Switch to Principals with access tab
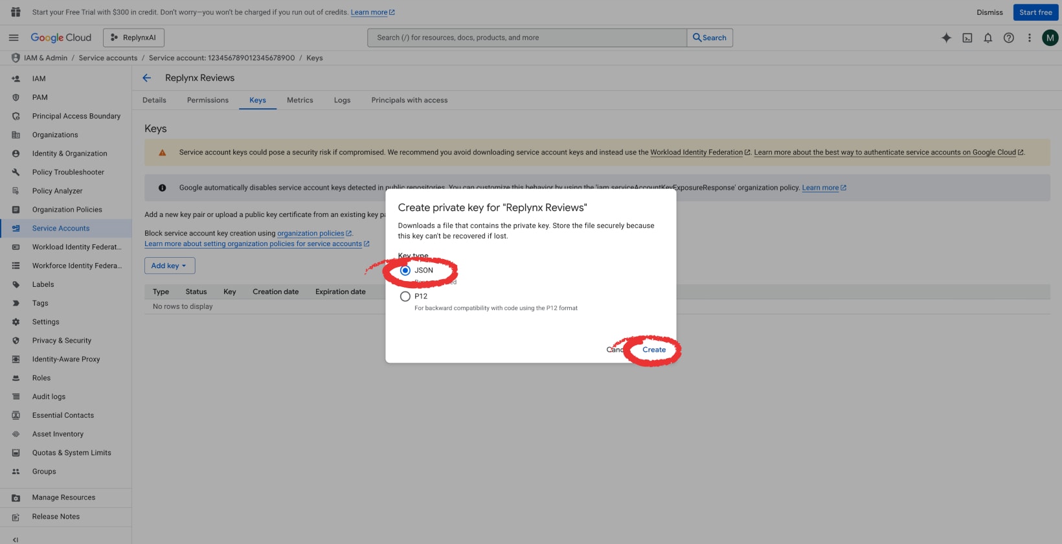The width and height of the screenshot is (1062, 544). (x=409, y=100)
